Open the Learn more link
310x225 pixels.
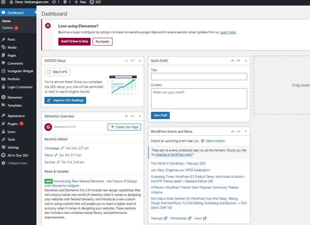click(228, 32)
